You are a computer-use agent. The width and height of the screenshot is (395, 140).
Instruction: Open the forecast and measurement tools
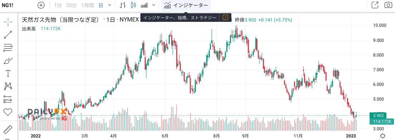click(8, 100)
